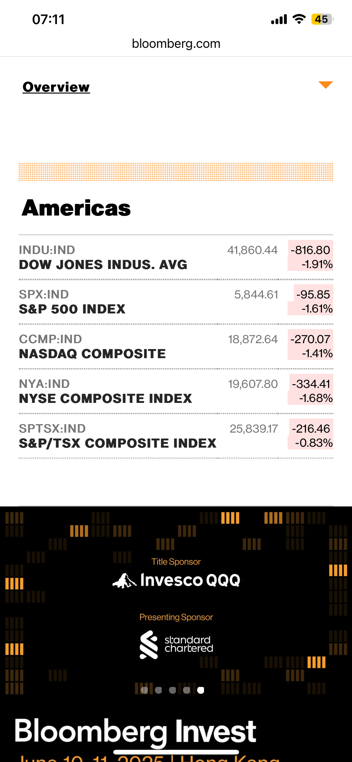Screen dimensions: 352x762
Task: Select the third carousel dot
Action: click(172, 690)
